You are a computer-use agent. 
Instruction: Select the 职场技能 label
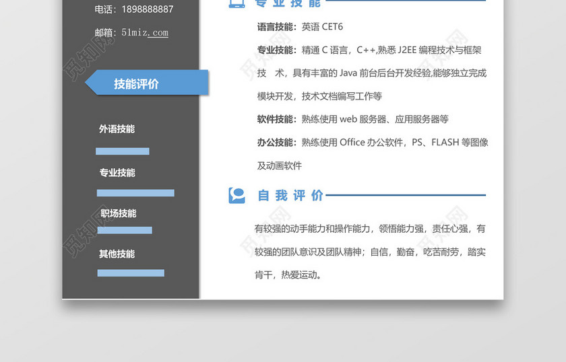click(119, 213)
